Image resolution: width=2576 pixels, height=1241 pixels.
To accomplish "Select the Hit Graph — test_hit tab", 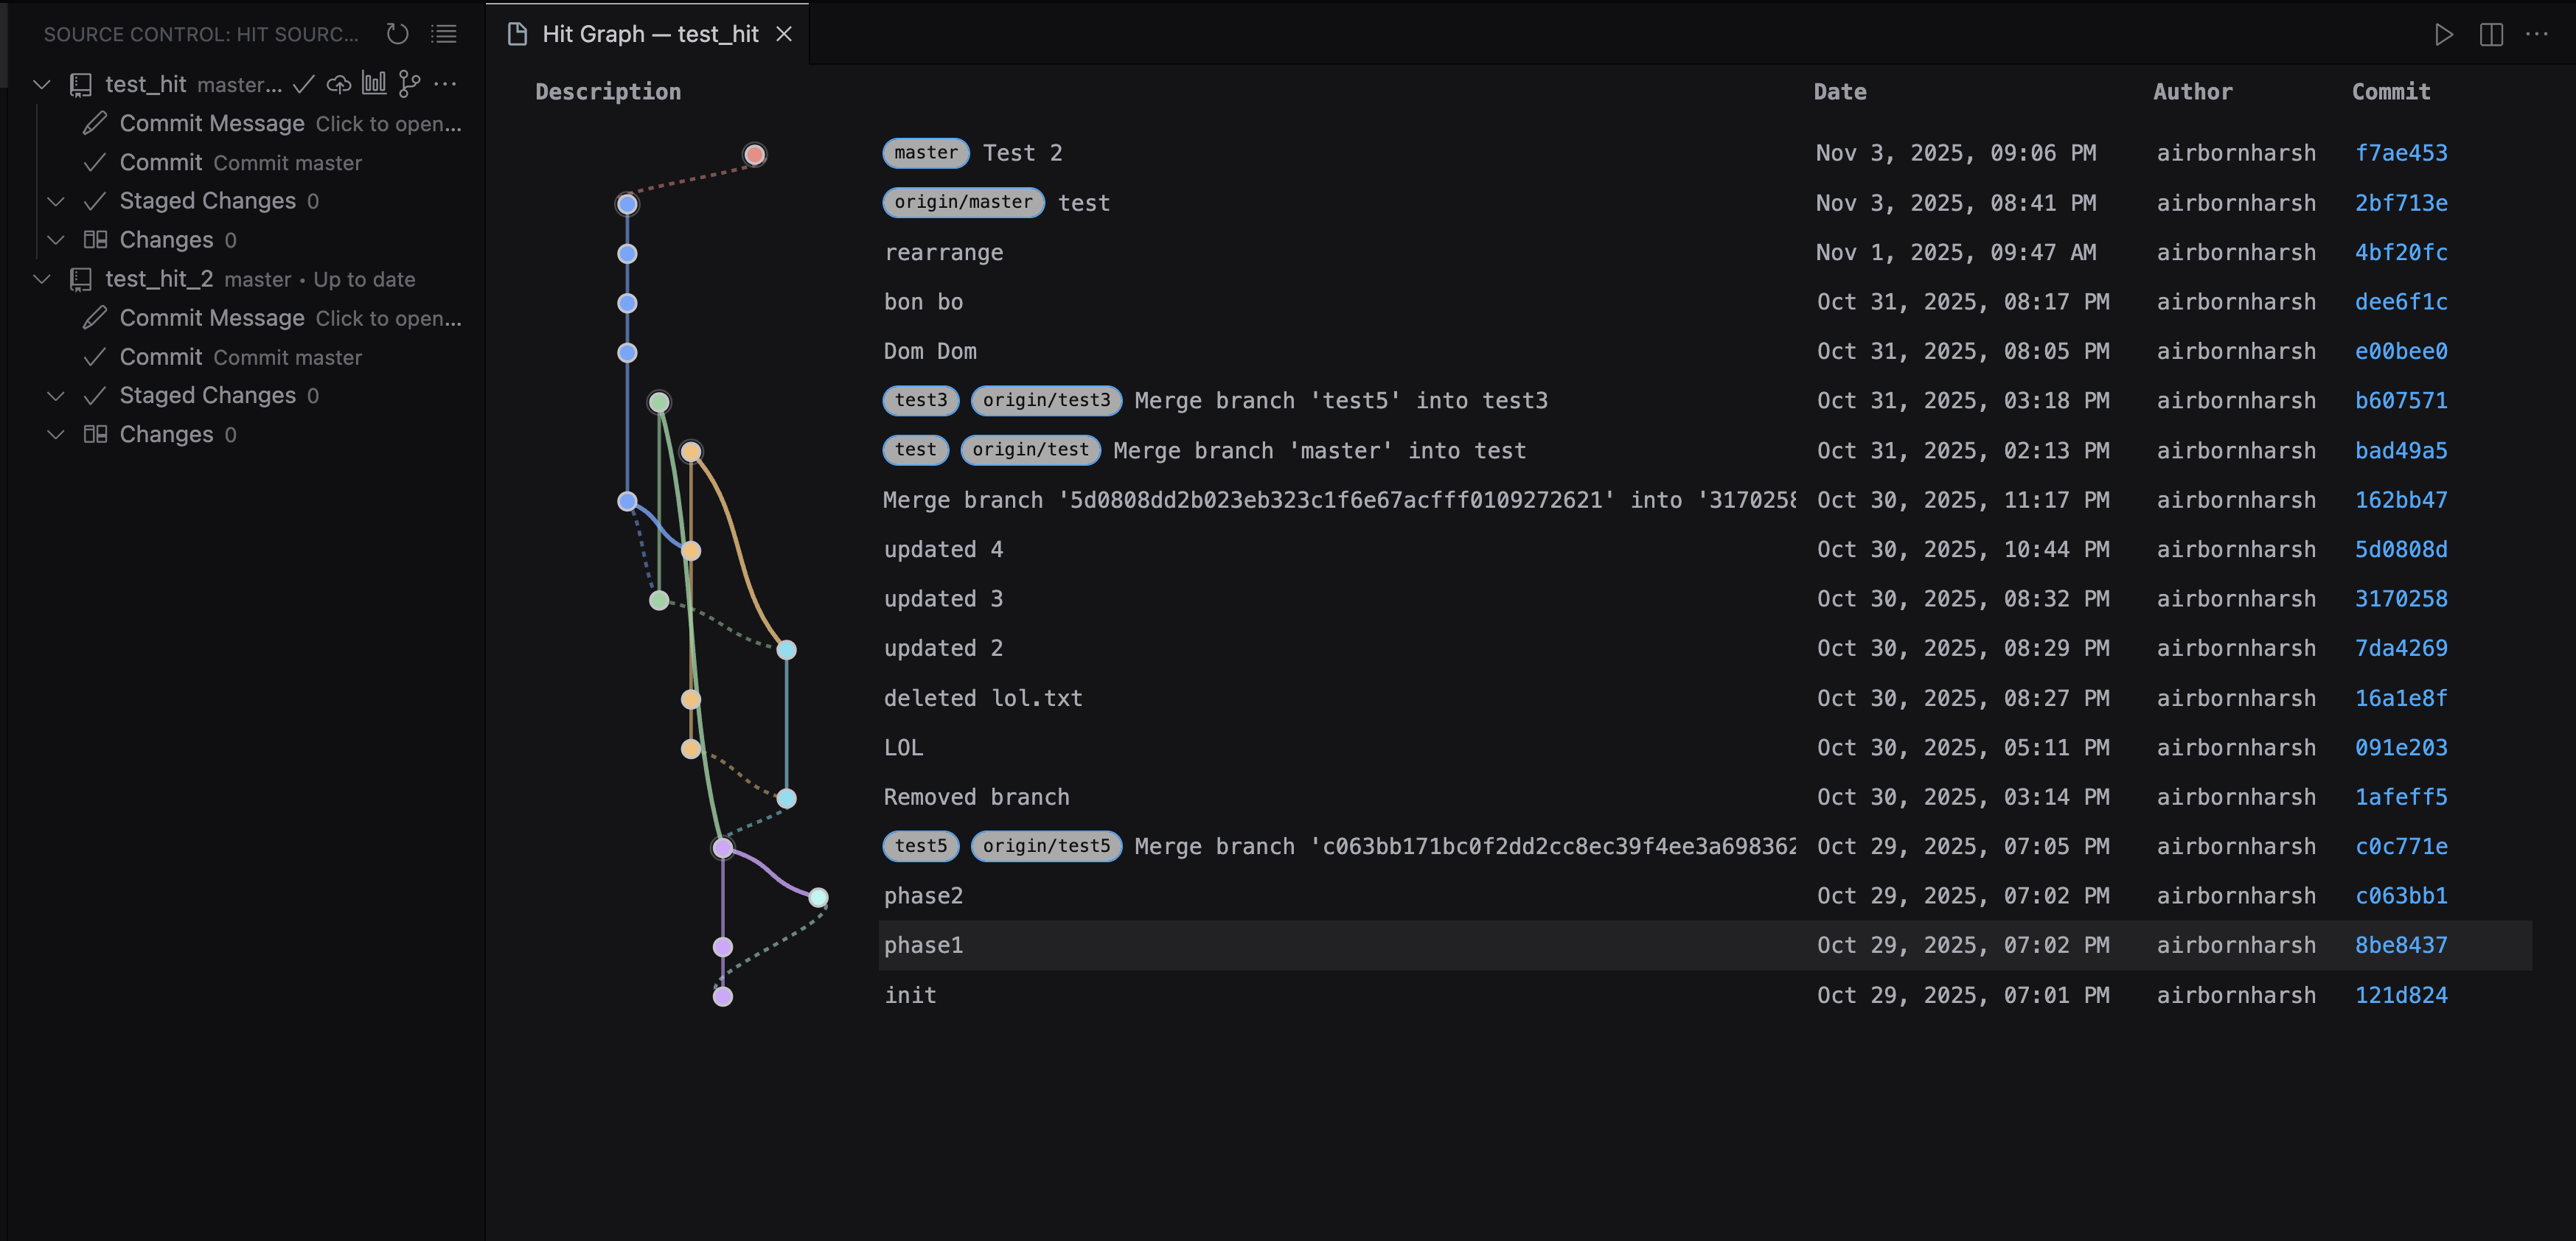I will coord(649,34).
